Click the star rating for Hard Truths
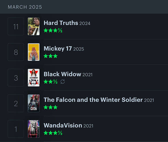The height and width of the screenshot is (142, 168). tap(53, 30)
